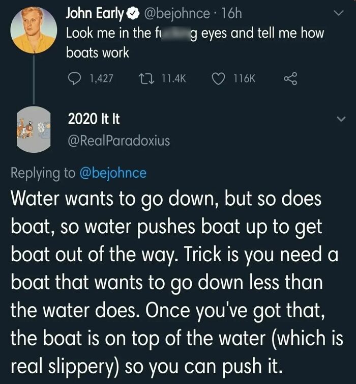Image resolution: width=356 pixels, height=384 pixels.
Task: Click the reply speech bubble icon
Action: click(74, 79)
